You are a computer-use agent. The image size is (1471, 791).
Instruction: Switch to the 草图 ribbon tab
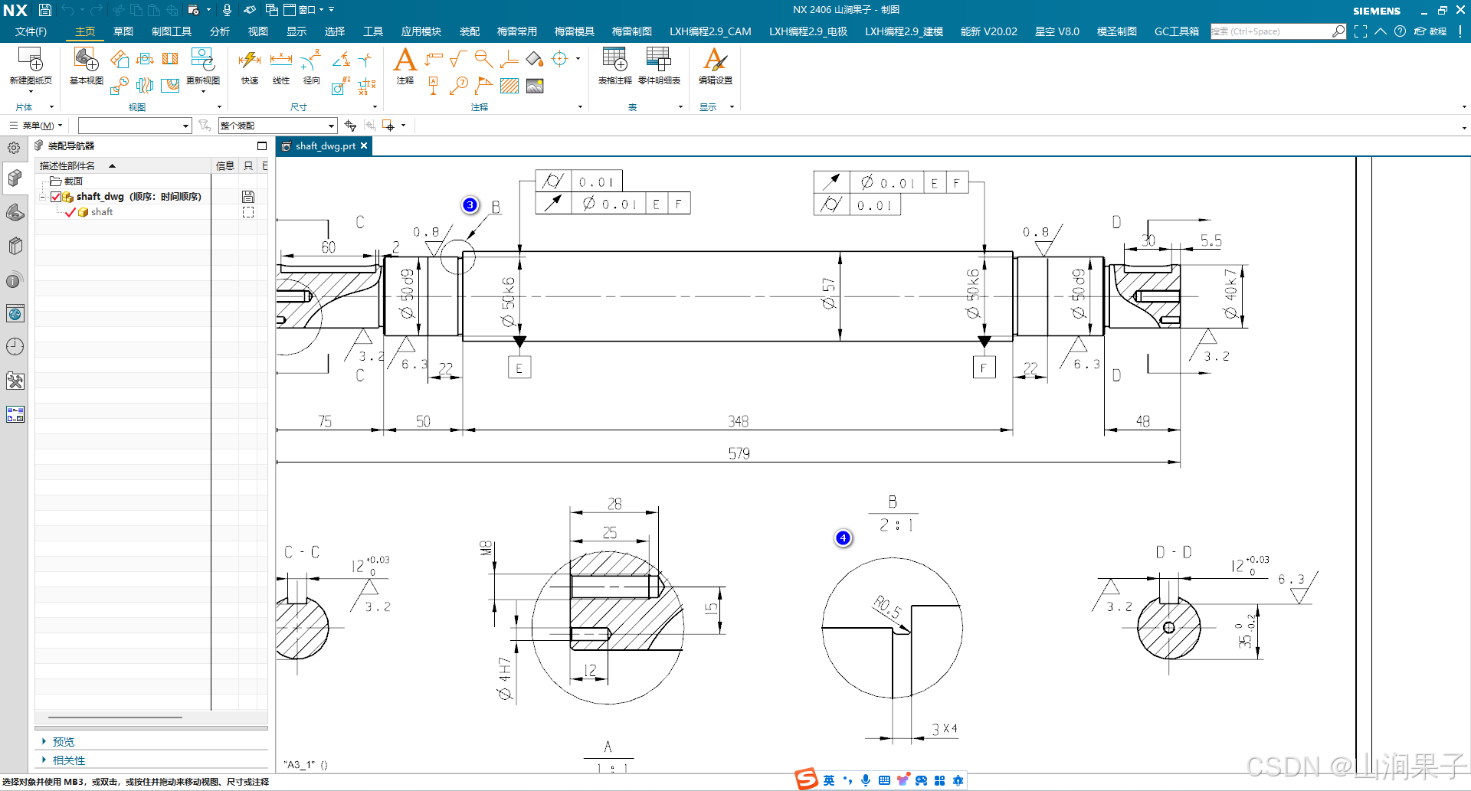[123, 31]
